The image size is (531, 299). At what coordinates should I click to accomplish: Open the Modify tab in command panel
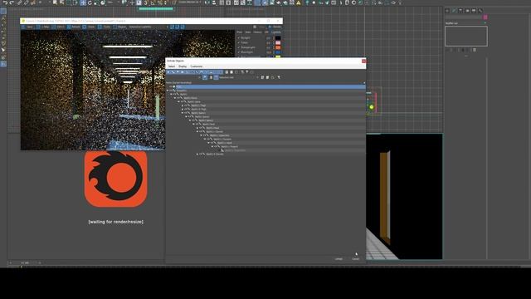[x=454, y=11]
